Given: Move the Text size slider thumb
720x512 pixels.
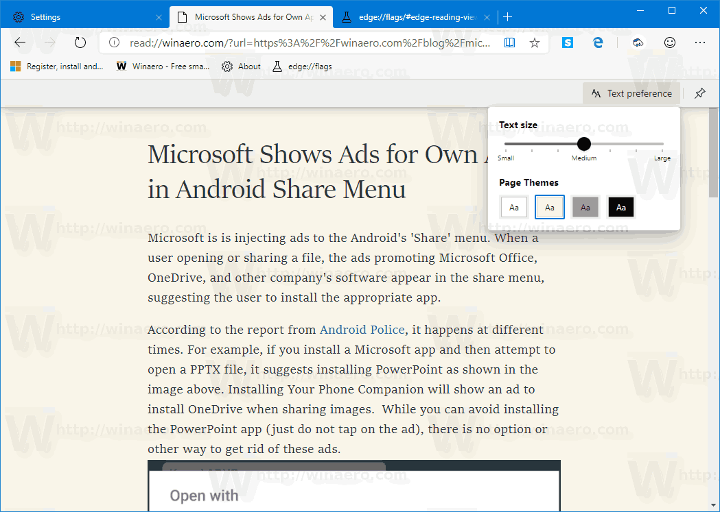Looking at the screenshot, I should (x=583, y=144).
